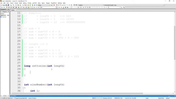176x99 pixels.
Task: Click the Step into debug icon
Action: tap(61, 5)
